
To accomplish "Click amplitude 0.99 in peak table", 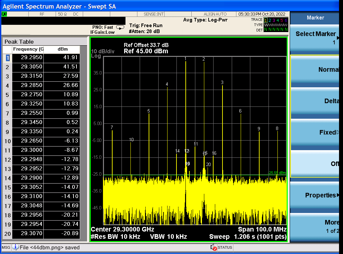I will (72, 113).
